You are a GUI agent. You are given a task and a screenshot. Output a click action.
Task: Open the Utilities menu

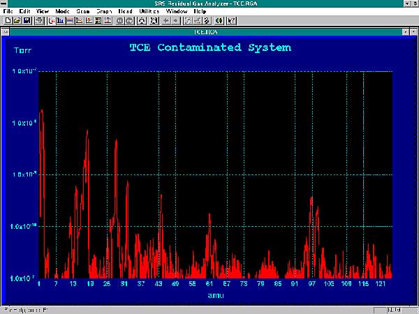point(149,12)
